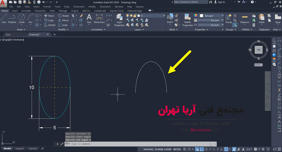Click the WCS label under ViewCube
Viewport: 282px width, 152px height.
(259, 65)
